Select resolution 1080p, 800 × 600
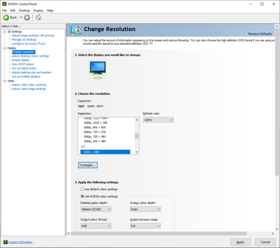 pyautogui.click(x=94, y=127)
